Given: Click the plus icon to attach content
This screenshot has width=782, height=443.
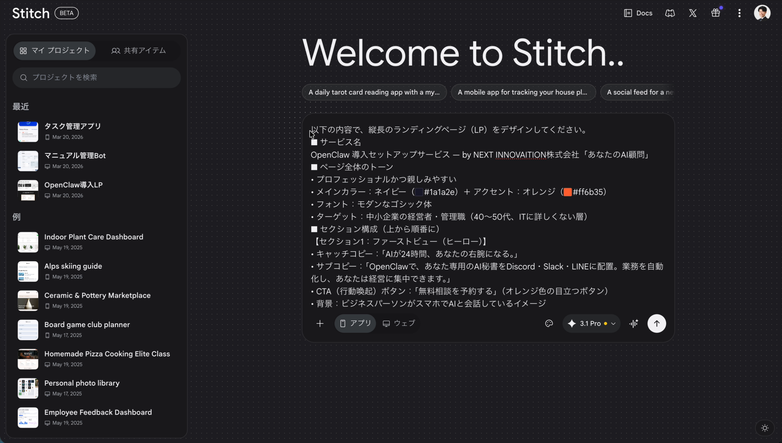Looking at the screenshot, I should (x=320, y=323).
